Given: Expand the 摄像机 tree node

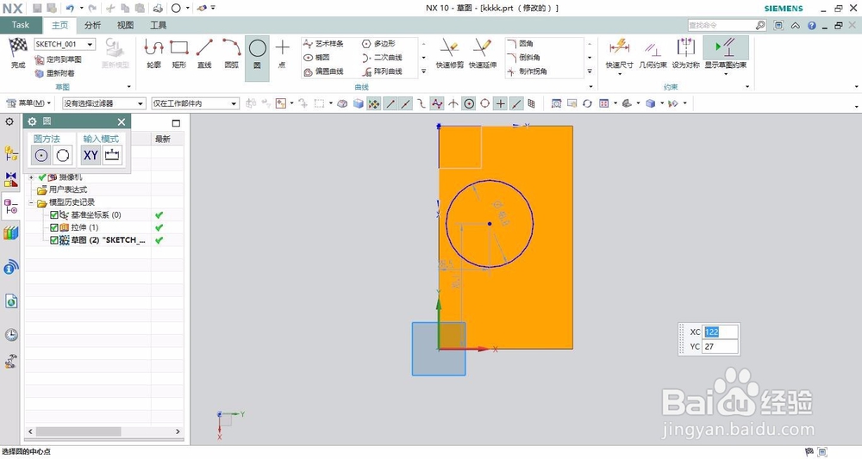Looking at the screenshot, I should 31,177.
